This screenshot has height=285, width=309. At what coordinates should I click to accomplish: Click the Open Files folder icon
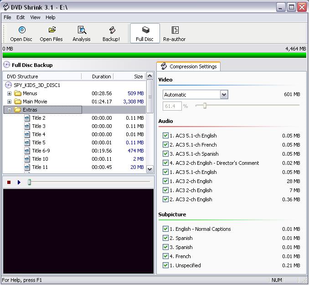52,30
